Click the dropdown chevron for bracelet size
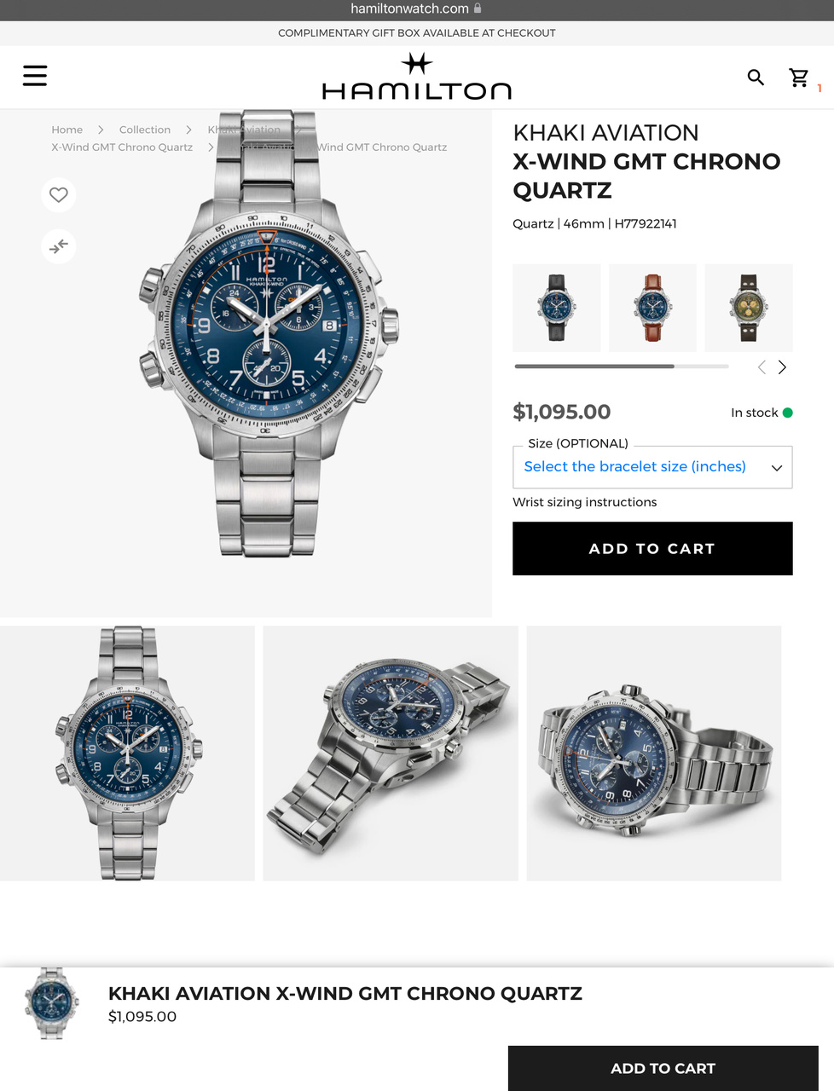834x1091 pixels. (x=777, y=468)
